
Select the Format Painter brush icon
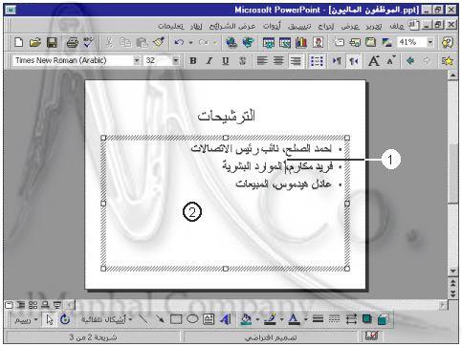159,42
